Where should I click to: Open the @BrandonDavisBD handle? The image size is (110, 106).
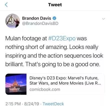pyautogui.click(x=40, y=23)
